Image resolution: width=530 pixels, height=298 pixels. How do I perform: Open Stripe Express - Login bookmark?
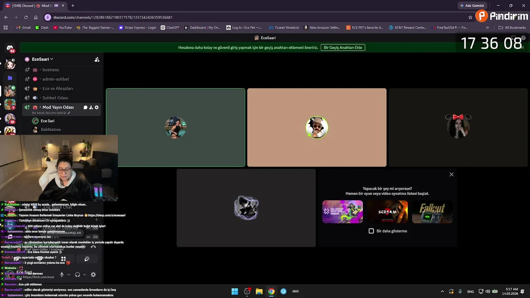coord(137,28)
